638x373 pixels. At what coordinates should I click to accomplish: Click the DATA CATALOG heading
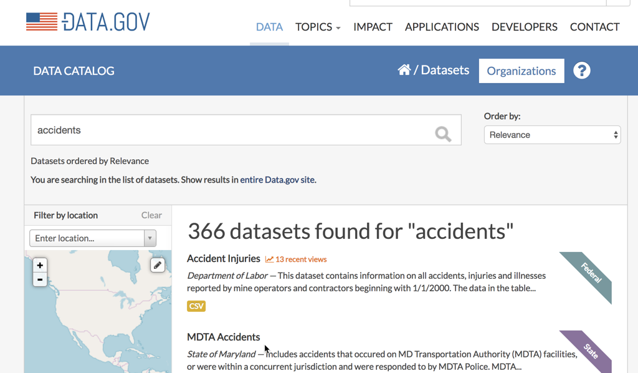(74, 71)
